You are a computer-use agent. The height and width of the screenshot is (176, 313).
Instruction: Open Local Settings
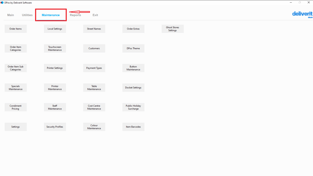(55, 29)
